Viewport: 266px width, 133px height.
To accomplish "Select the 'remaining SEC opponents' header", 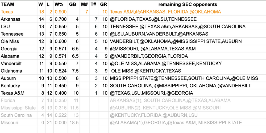I will coord(188,5).
